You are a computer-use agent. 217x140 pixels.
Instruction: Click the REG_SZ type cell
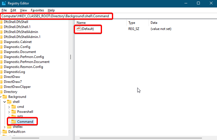[x=134, y=29]
